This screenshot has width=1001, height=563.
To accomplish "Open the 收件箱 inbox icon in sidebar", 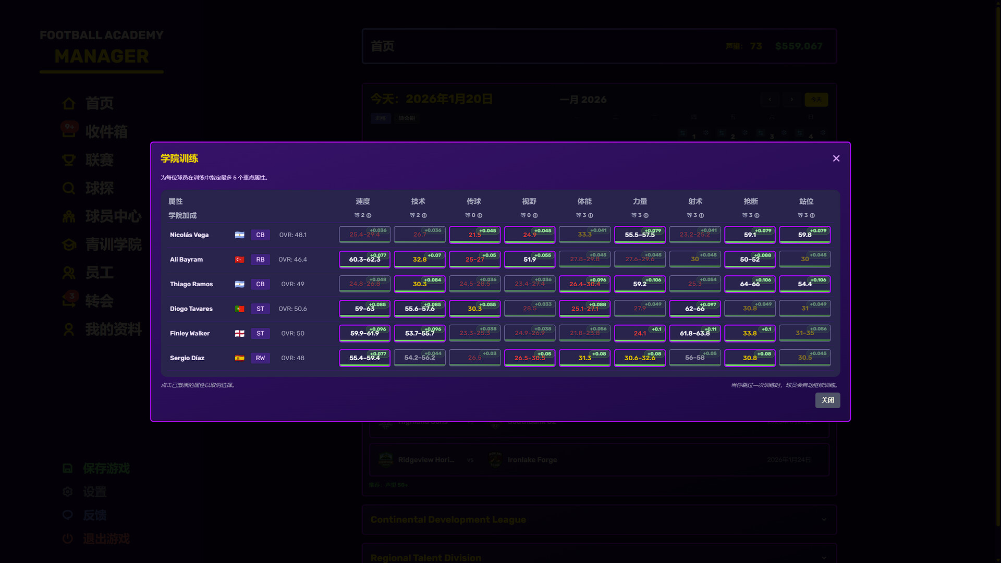I will coord(69,131).
